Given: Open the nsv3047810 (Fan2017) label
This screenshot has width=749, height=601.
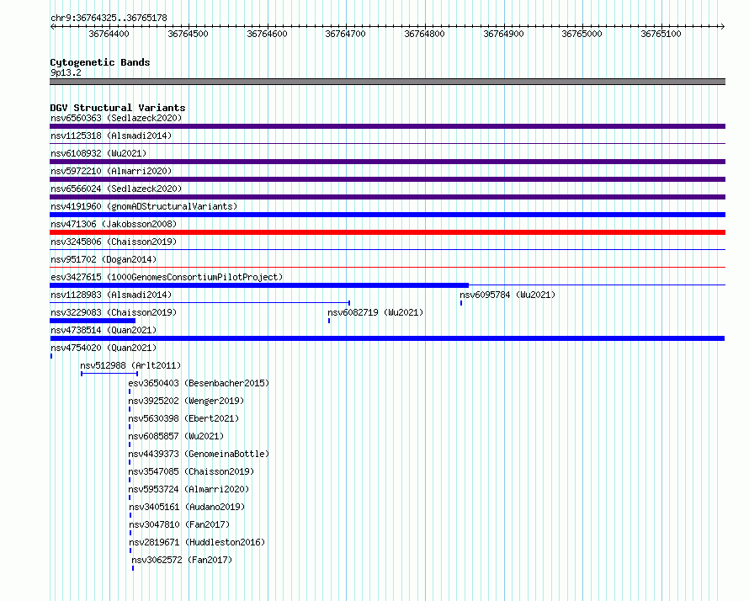Looking at the screenshot, I should point(179,524).
